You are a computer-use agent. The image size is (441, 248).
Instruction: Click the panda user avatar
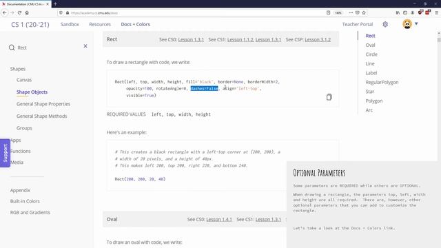(407, 24)
